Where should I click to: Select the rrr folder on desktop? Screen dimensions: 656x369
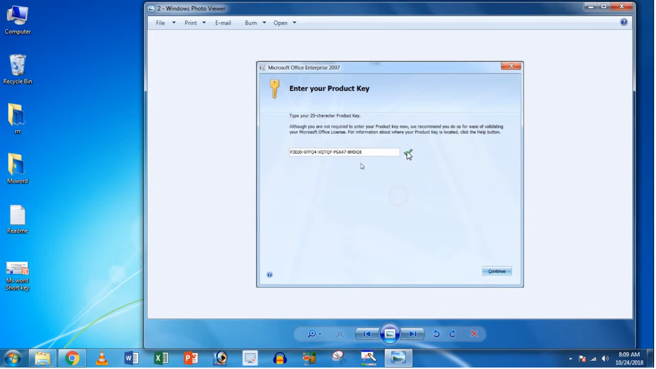[x=17, y=119]
